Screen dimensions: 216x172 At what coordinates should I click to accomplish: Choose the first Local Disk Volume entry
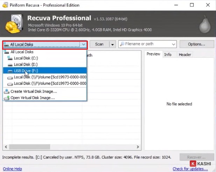pyautogui.click(x=50, y=77)
